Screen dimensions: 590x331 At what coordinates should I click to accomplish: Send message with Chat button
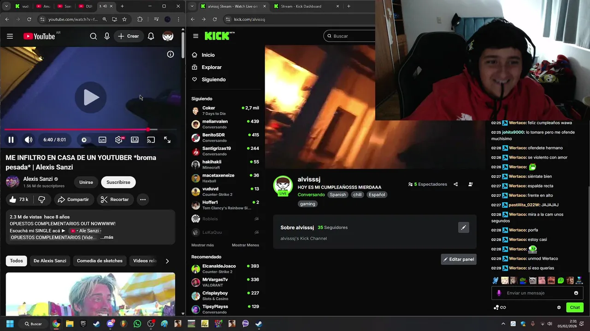(575, 308)
